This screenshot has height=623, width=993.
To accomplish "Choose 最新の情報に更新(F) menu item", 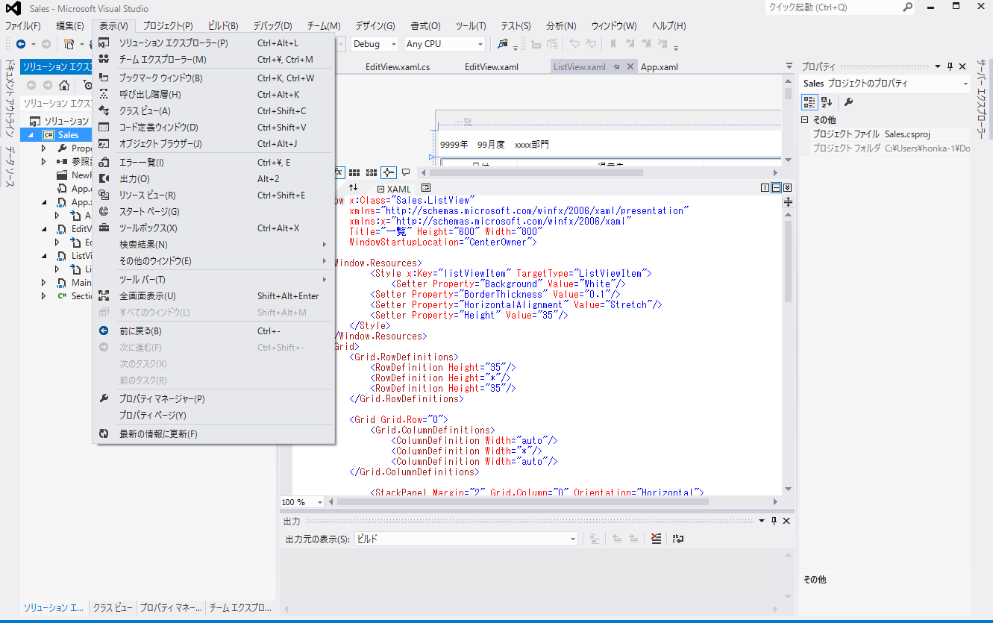I will (213, 434).
